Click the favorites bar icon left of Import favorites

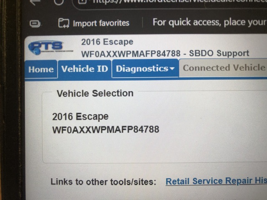[35, 23]
